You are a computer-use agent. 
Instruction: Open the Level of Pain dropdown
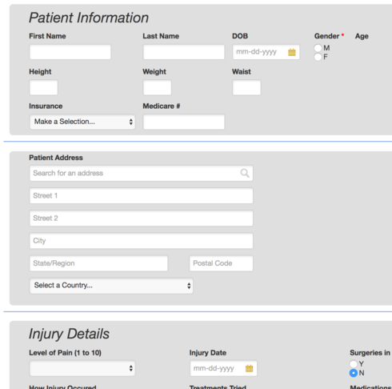tap(82, 368)
